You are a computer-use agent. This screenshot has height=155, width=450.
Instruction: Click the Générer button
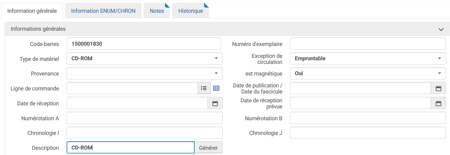click(208, 148)
